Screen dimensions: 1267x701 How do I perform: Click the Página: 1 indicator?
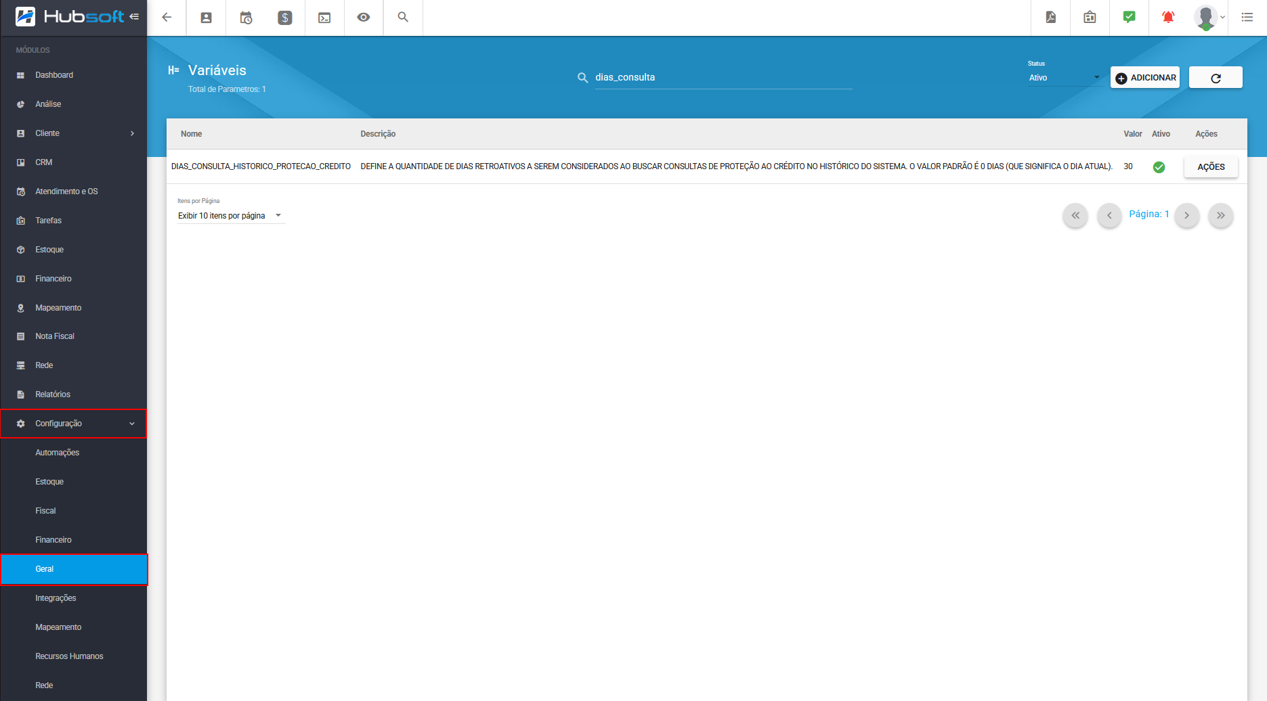click(x=1149, y=214)
